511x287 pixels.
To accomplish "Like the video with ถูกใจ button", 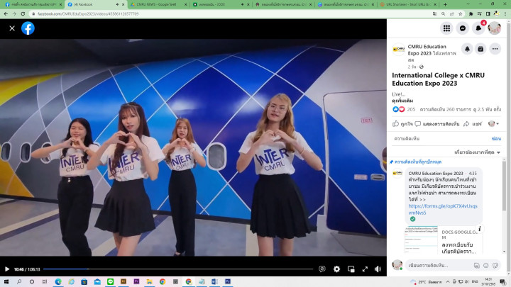I will [x=402, y=123].
